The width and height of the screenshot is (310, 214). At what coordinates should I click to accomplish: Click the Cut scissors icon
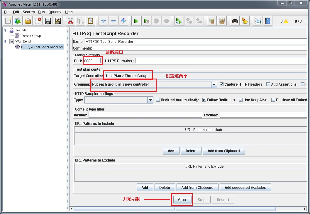[70, 21]
